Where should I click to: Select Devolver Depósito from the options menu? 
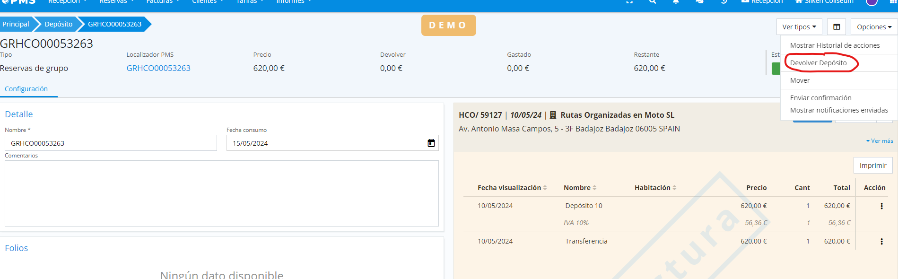click(818, 63)
